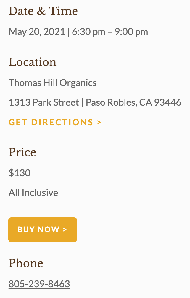Click the 93446 zip code
The image size is (190, 298).
tap(168, 102)
